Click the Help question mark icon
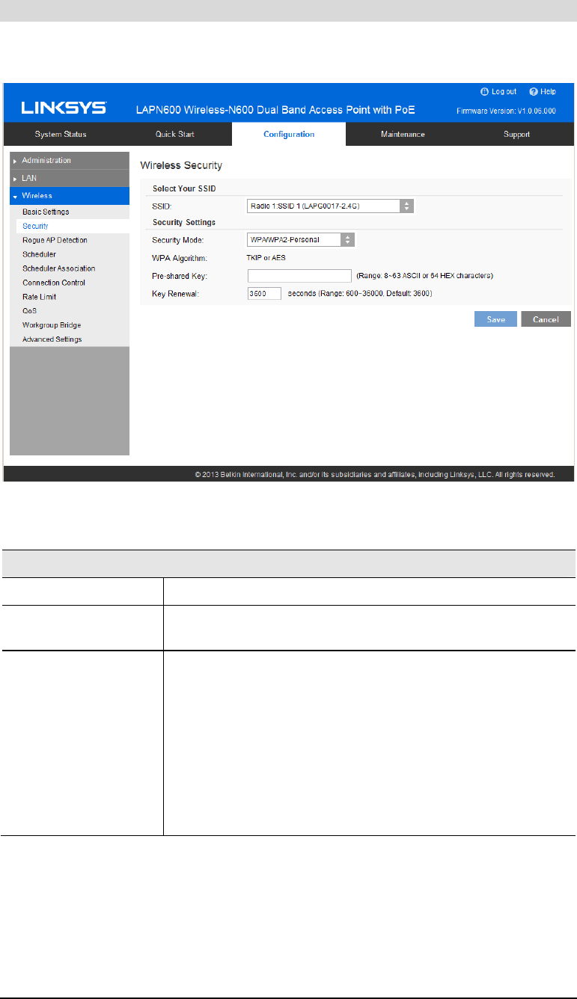 point(534,91)
